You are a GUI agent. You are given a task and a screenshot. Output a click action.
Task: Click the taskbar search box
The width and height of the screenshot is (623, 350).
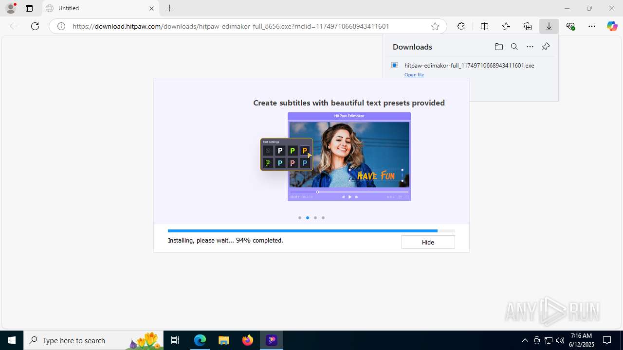tap(93, 340)
